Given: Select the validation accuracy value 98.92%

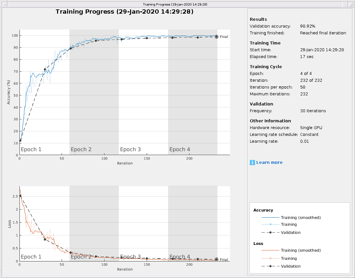Looking at the screenshot, I should coord(307,26).
